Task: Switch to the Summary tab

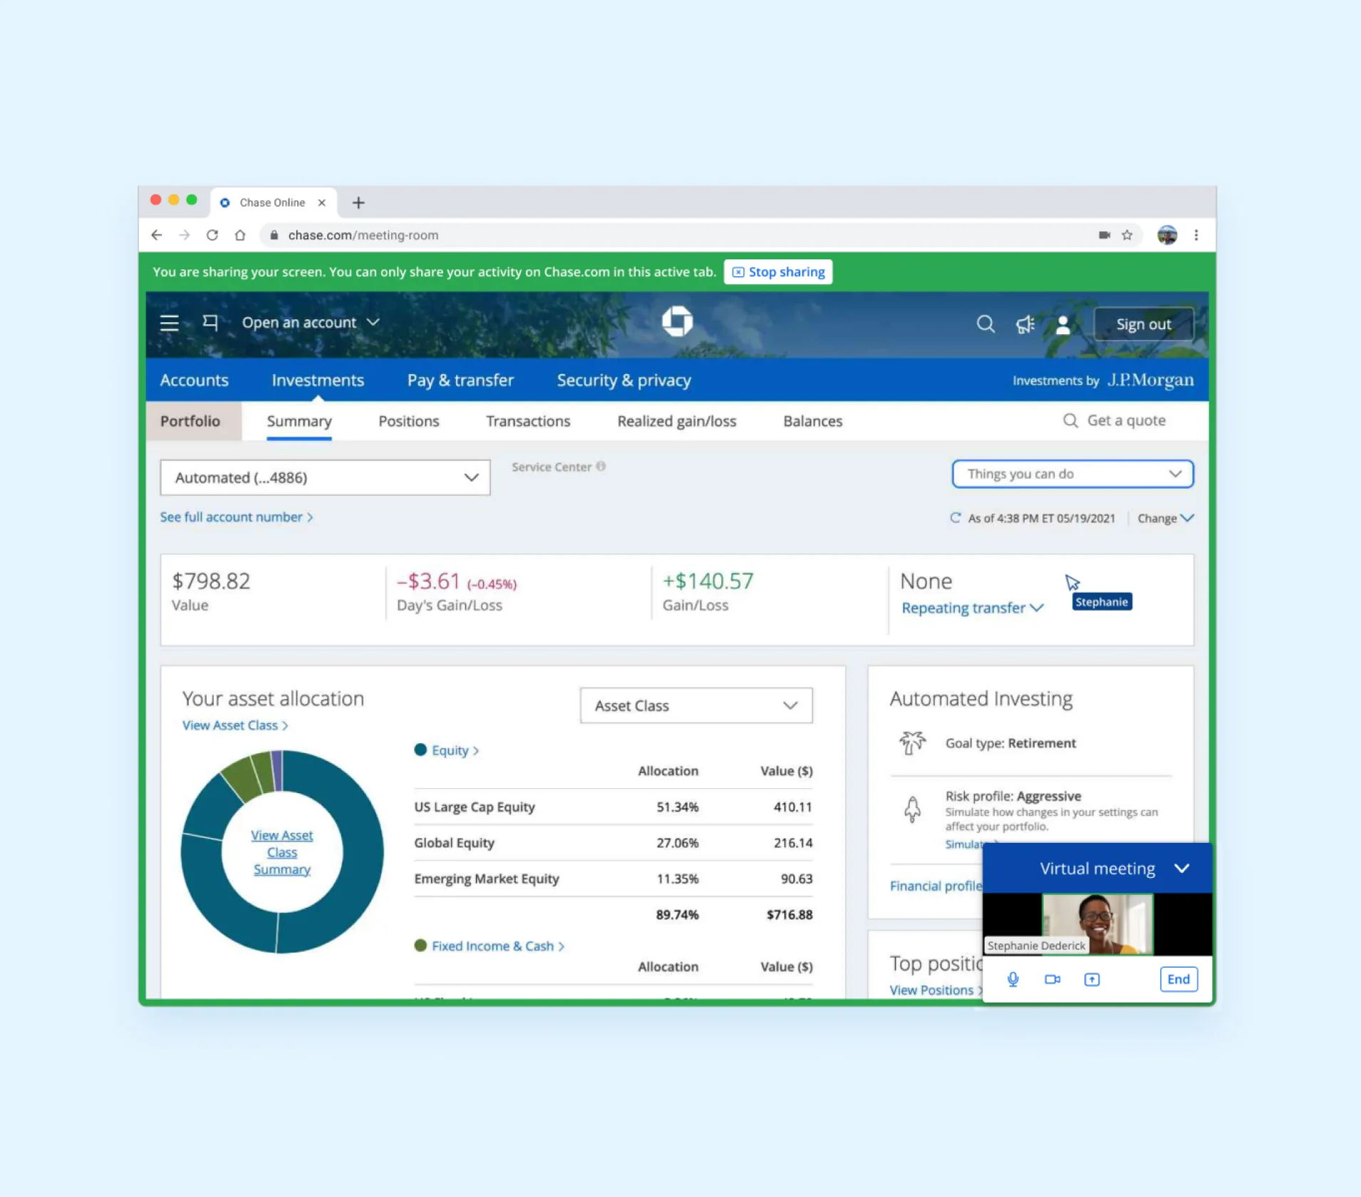Action: tap(299, 421)
